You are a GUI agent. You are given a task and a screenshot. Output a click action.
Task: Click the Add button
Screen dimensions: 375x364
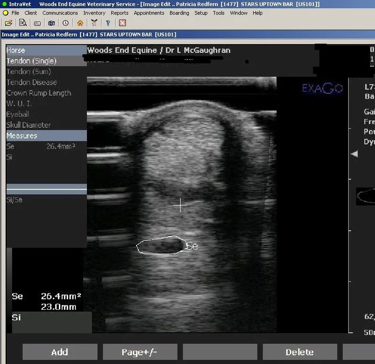59,352
